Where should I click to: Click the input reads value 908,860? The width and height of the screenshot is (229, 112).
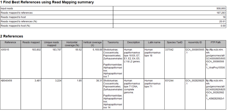(221, 9)
